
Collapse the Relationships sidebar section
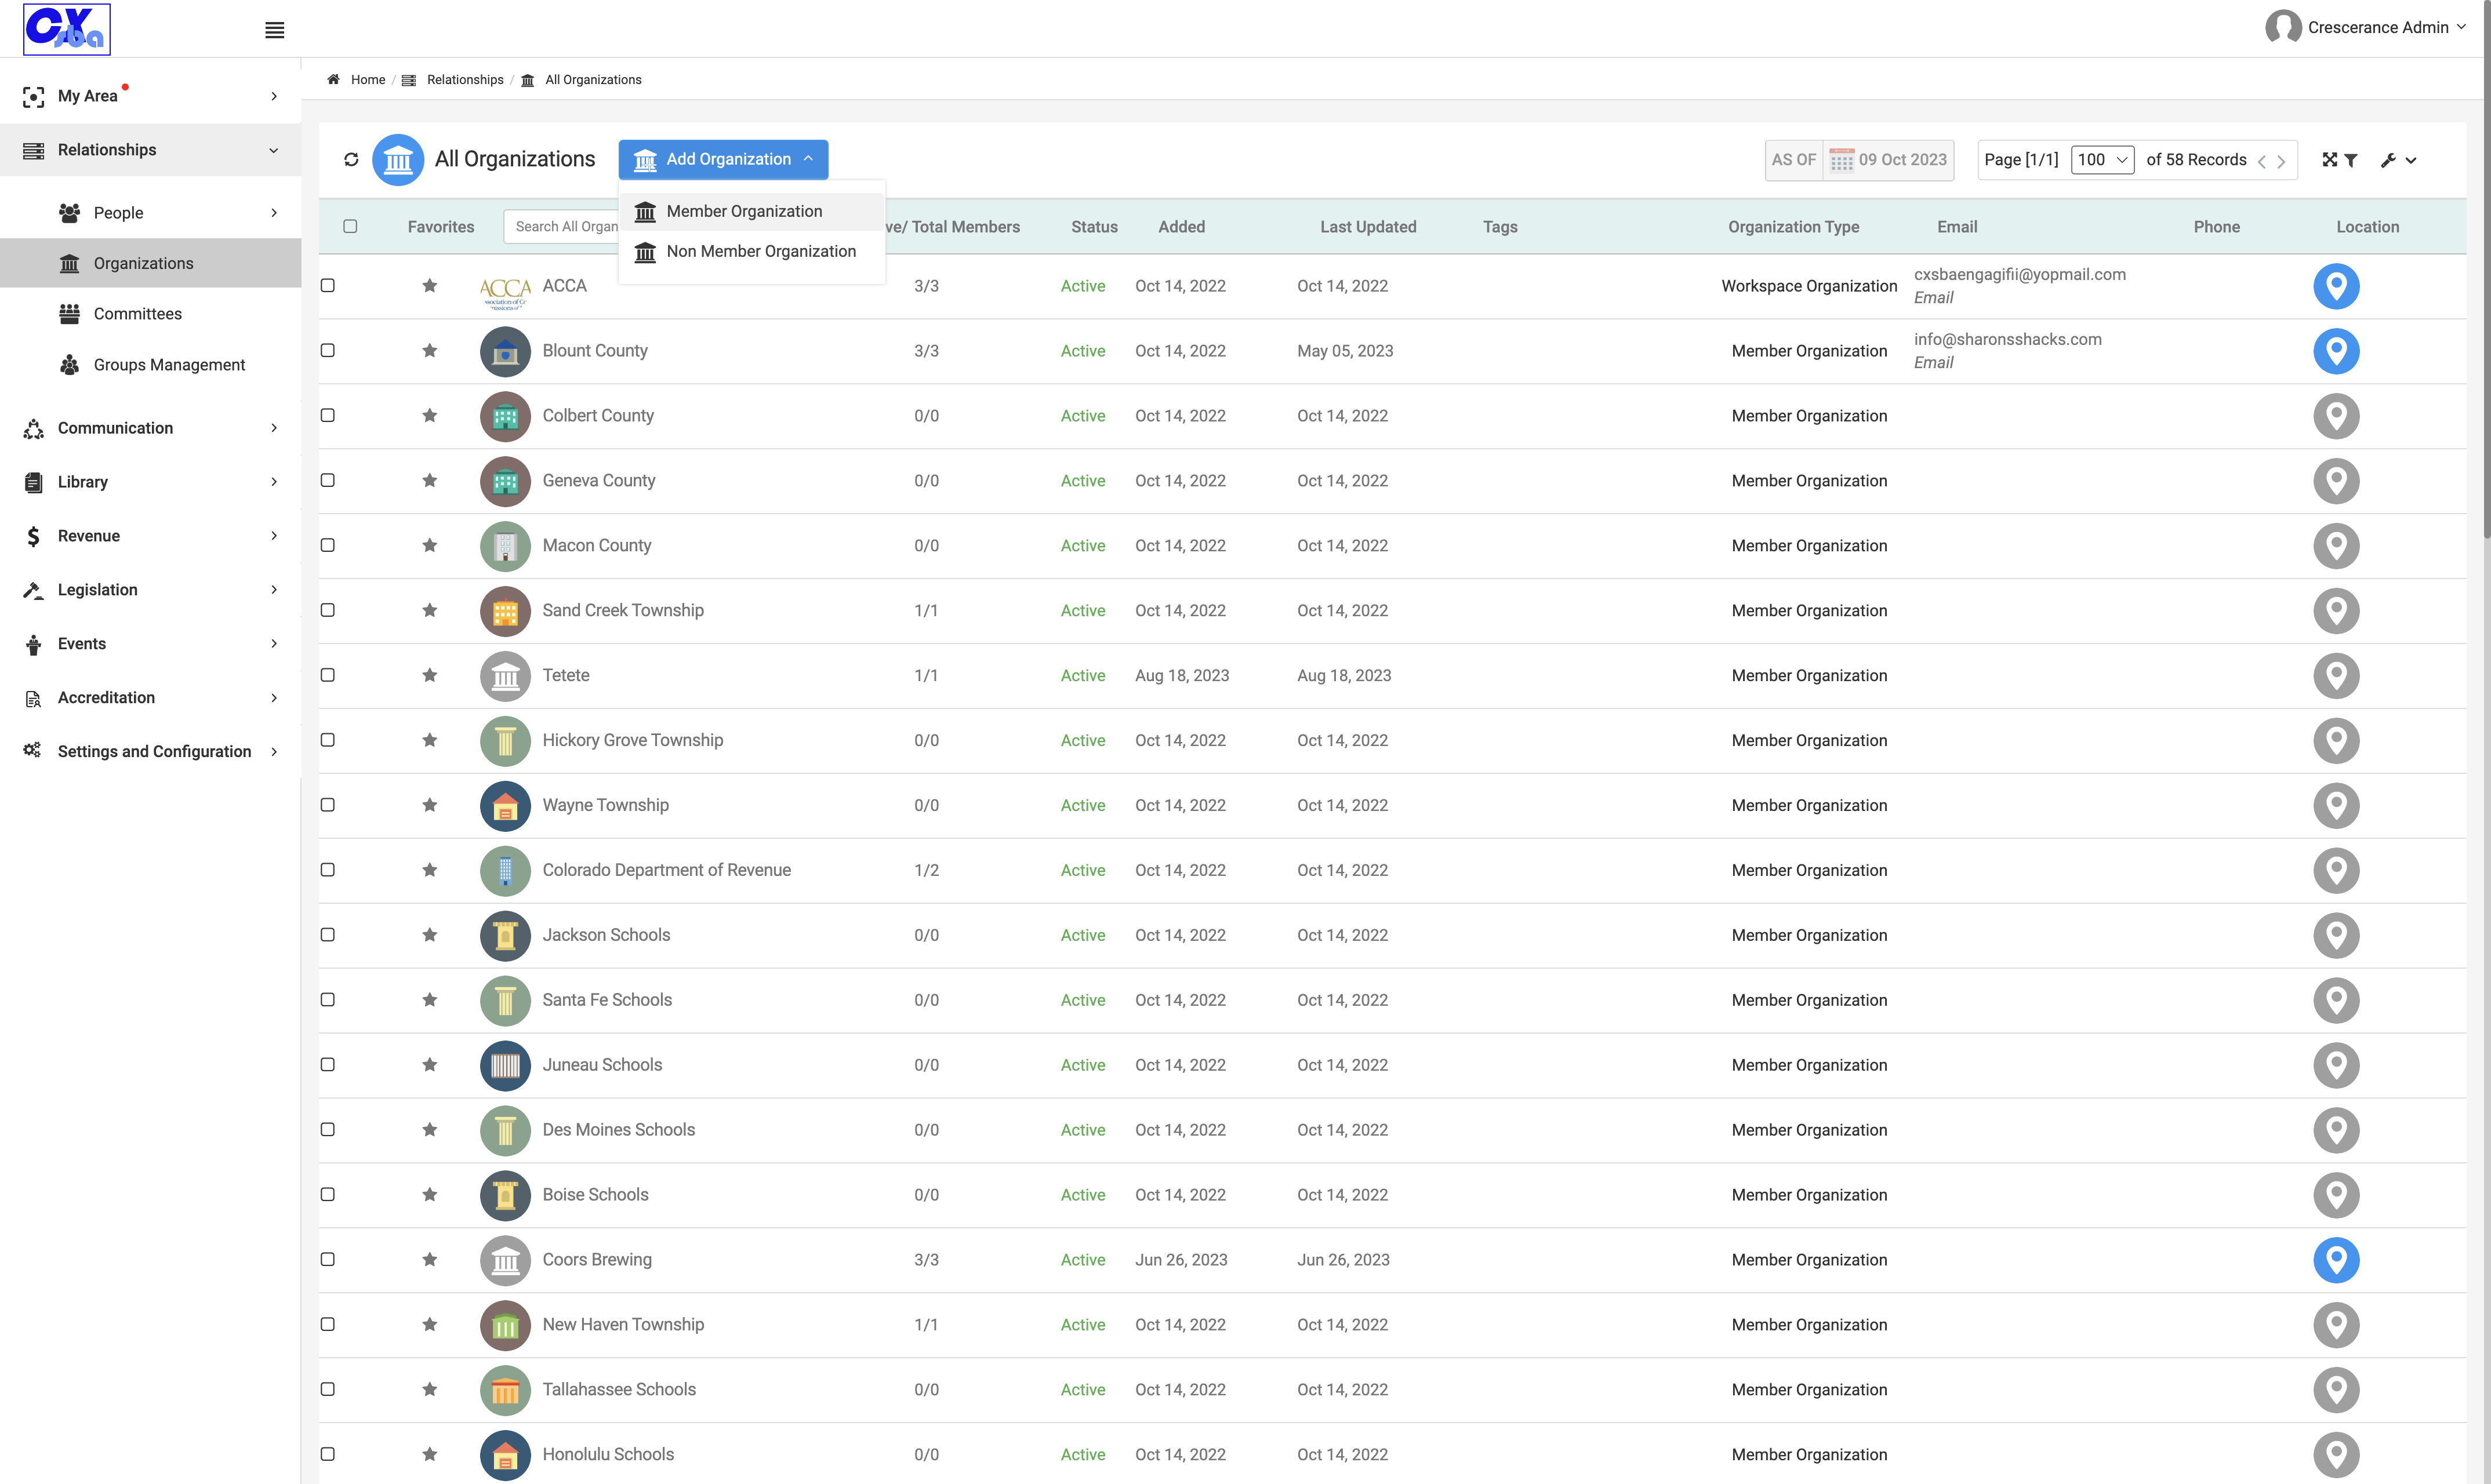click(150, 150)
